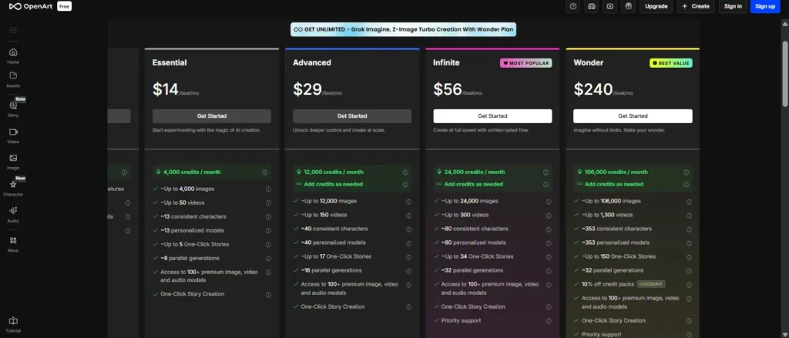Image resolution: width=789 pixels, height=338 pixels.
Task: Open Assets in the left sidebar
Action: (13, 79)
